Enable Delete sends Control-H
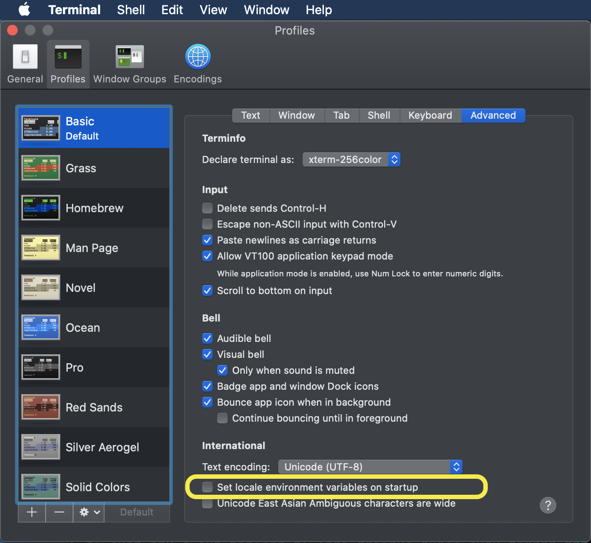 coord(207,208)
